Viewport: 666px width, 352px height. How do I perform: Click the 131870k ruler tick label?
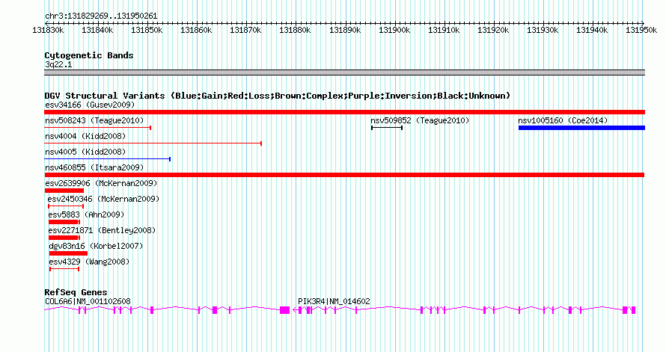click(245, 30)
